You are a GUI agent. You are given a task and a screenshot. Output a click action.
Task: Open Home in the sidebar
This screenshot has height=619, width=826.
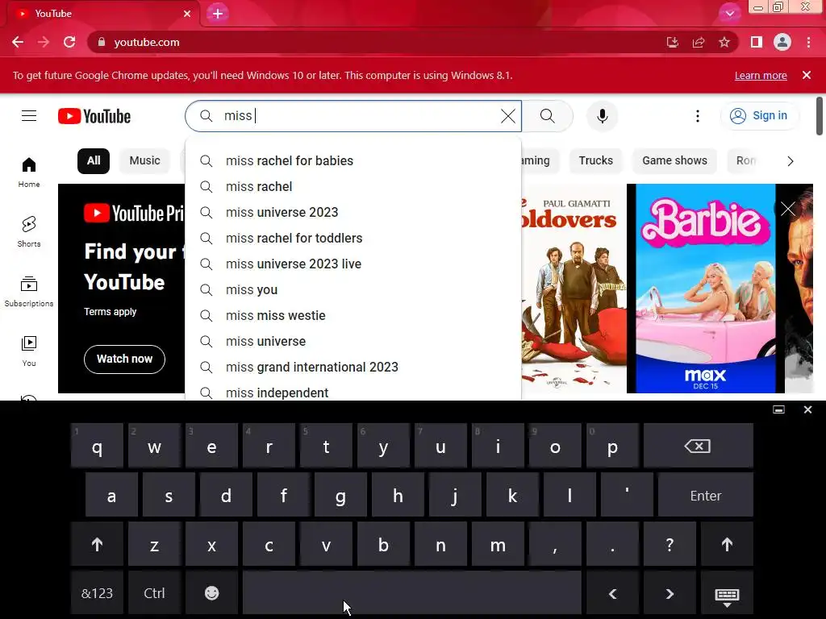(29, 172)
